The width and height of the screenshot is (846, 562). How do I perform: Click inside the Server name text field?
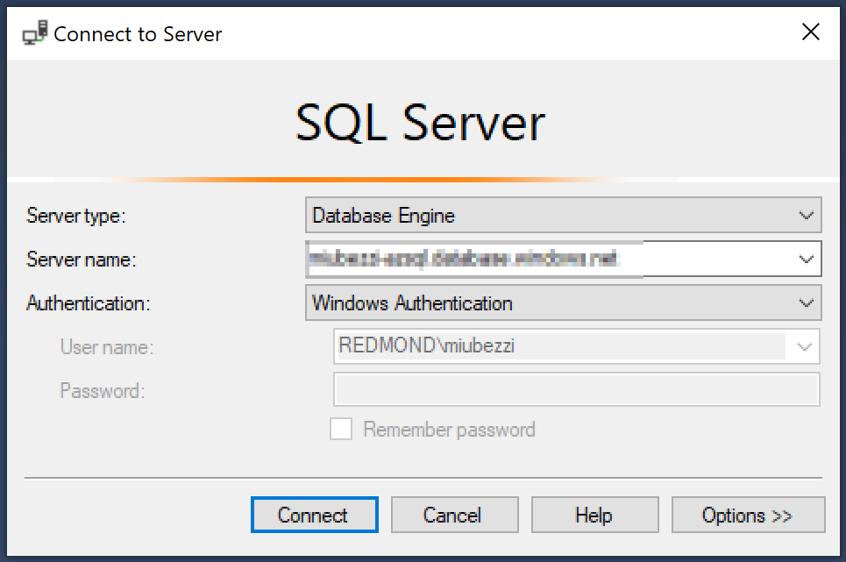point(551,260)
